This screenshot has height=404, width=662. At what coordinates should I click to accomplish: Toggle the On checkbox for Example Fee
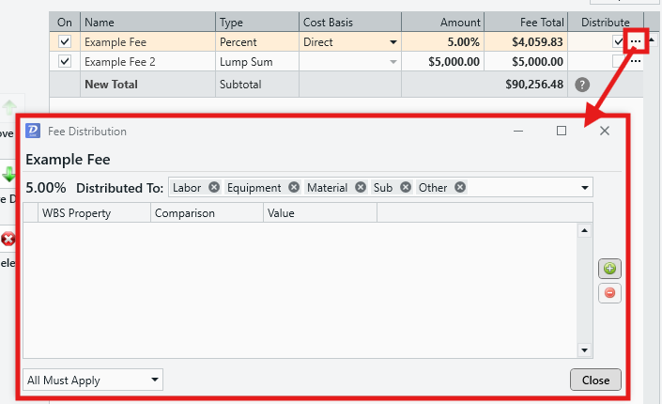coord(65,41)
